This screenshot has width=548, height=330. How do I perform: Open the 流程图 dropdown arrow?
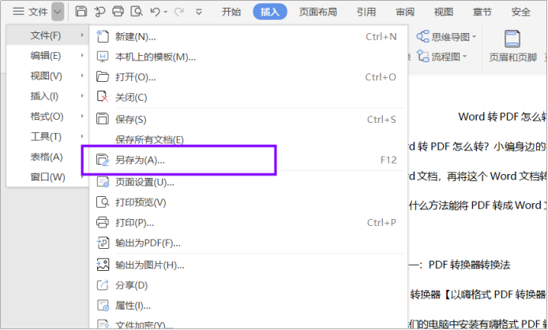(x=465, y=56)
